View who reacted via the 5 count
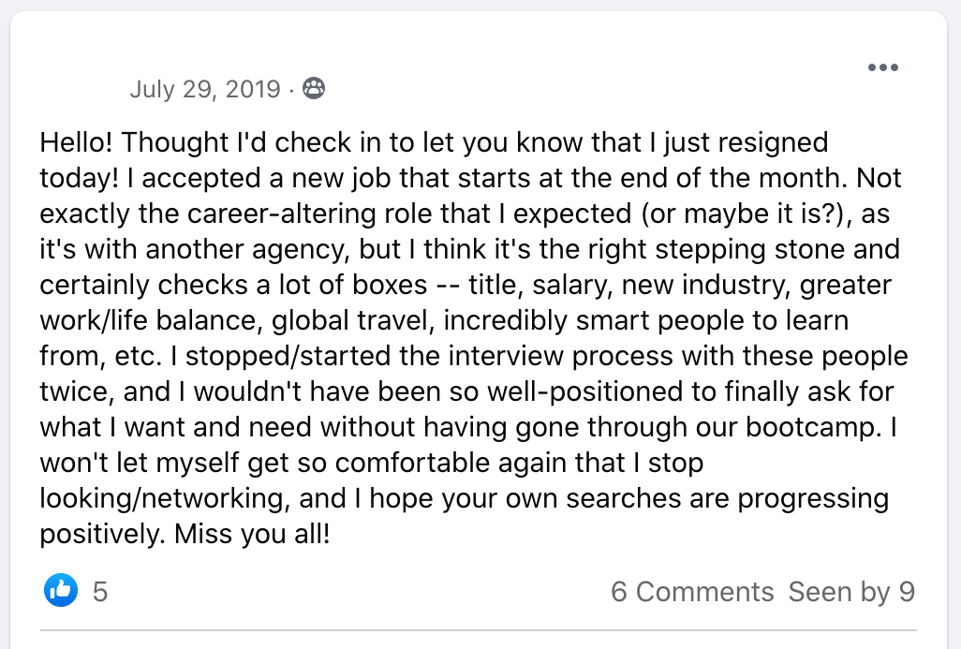Viewport: 961px width, 649px height. 100,592
